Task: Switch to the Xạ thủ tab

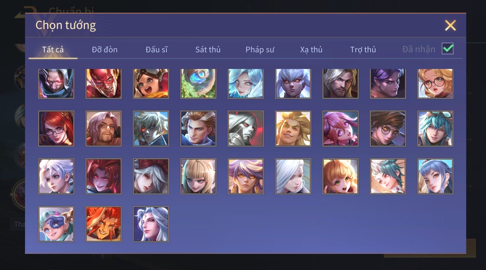Action: click(311, 50)
